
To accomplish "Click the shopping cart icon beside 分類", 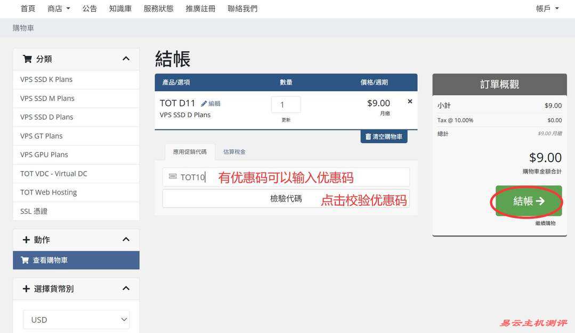I will (x=27, y=59).
